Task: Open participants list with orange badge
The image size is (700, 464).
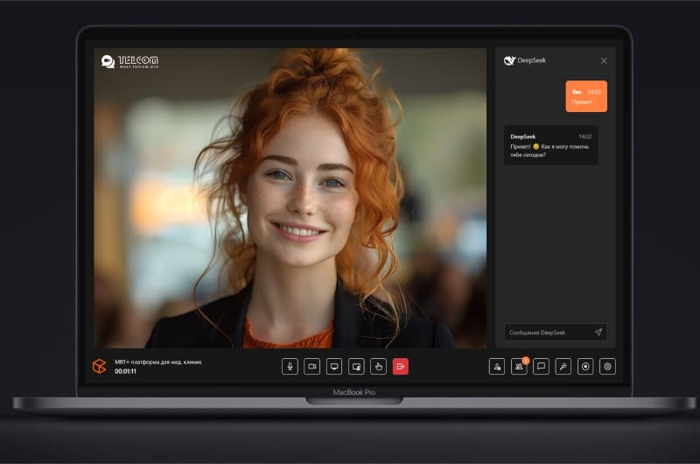Action: 519,367
